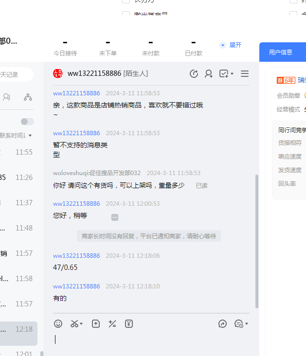Click into the message input field
The width and height of the screenshot is (306, 356).
tap(151, 340)
